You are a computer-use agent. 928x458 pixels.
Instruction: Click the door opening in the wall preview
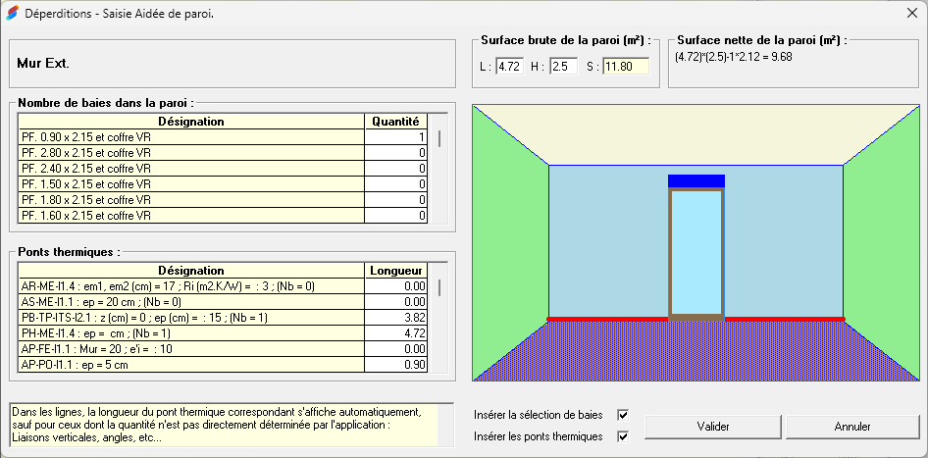(x=696, y=252)
